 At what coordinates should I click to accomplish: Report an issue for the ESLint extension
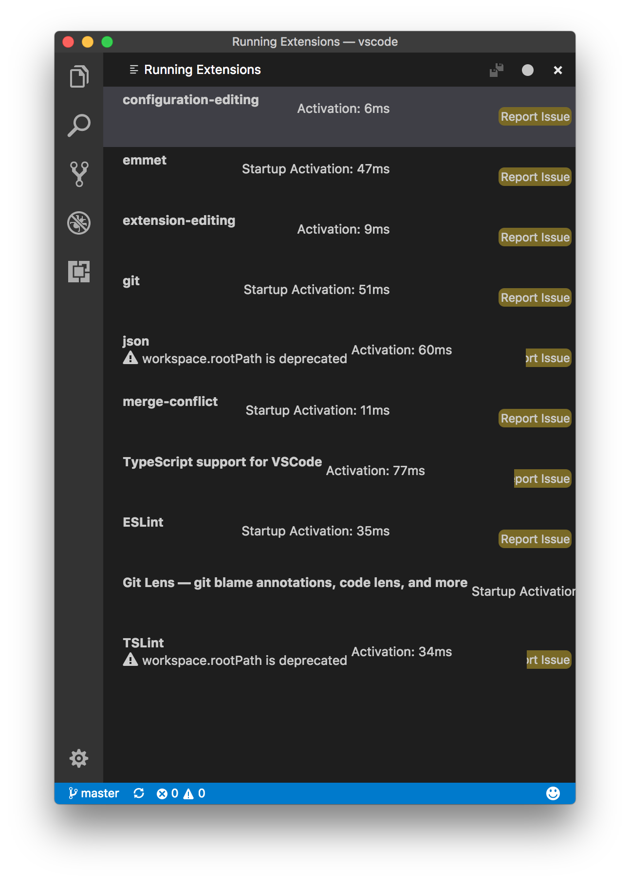(534, 538)
